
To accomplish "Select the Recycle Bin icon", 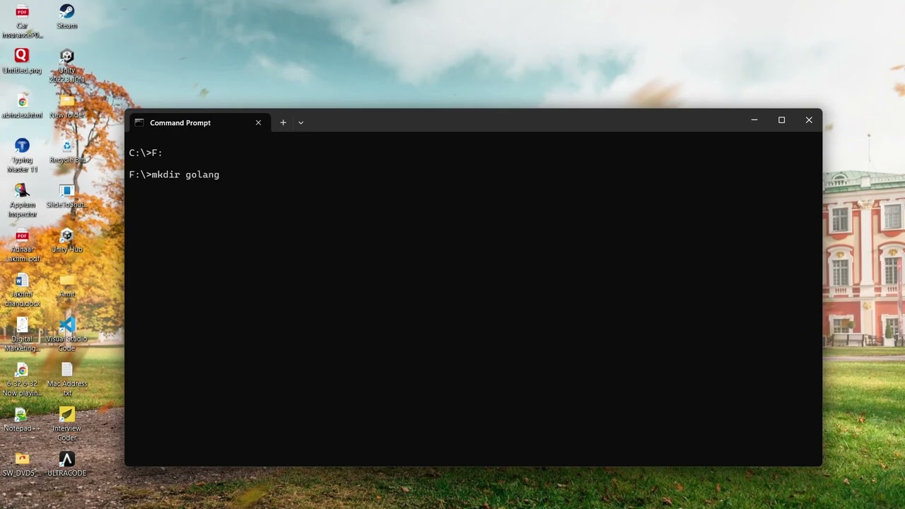I will pyautogui.click(x=66, y=146).
